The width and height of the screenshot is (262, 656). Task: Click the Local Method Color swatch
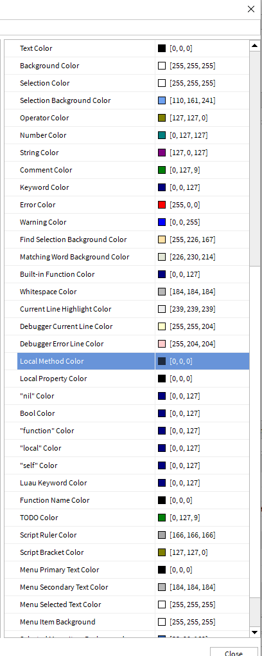click(162, 361)
